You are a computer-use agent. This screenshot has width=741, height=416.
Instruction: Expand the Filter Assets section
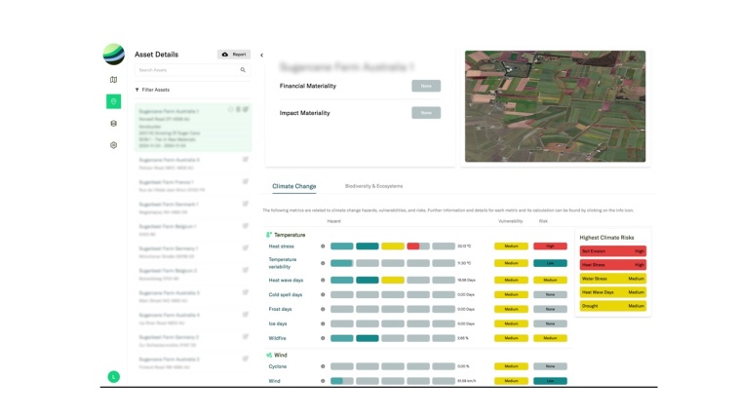point(152,90)
